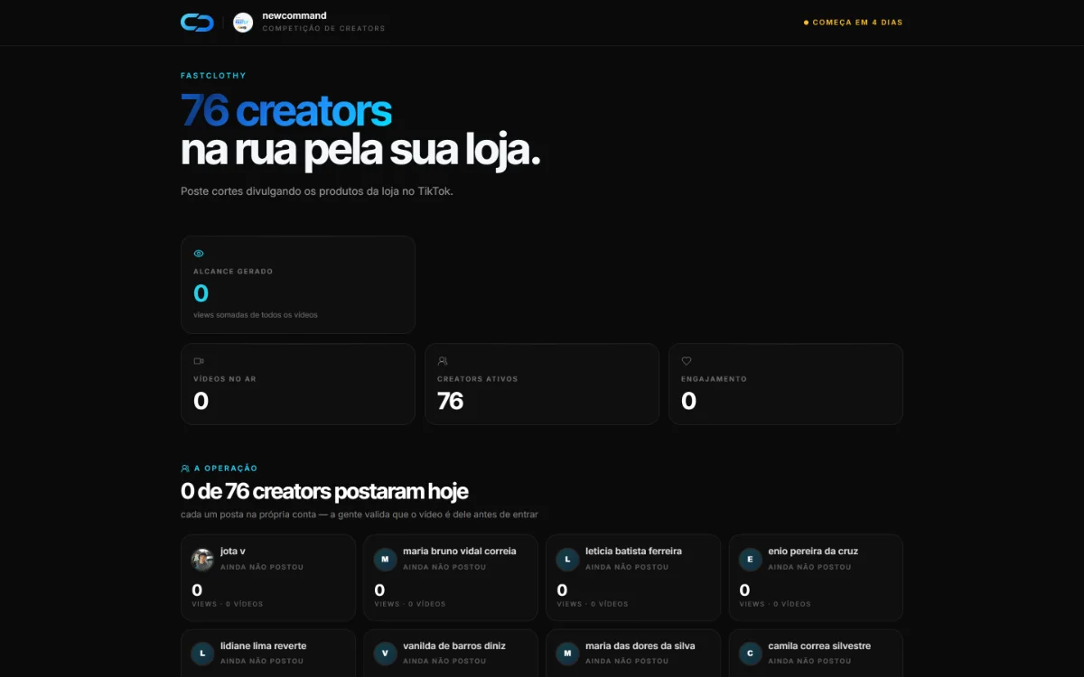
Task: Click the Vídeos no Ar value 0
Action: coord(201,401)
